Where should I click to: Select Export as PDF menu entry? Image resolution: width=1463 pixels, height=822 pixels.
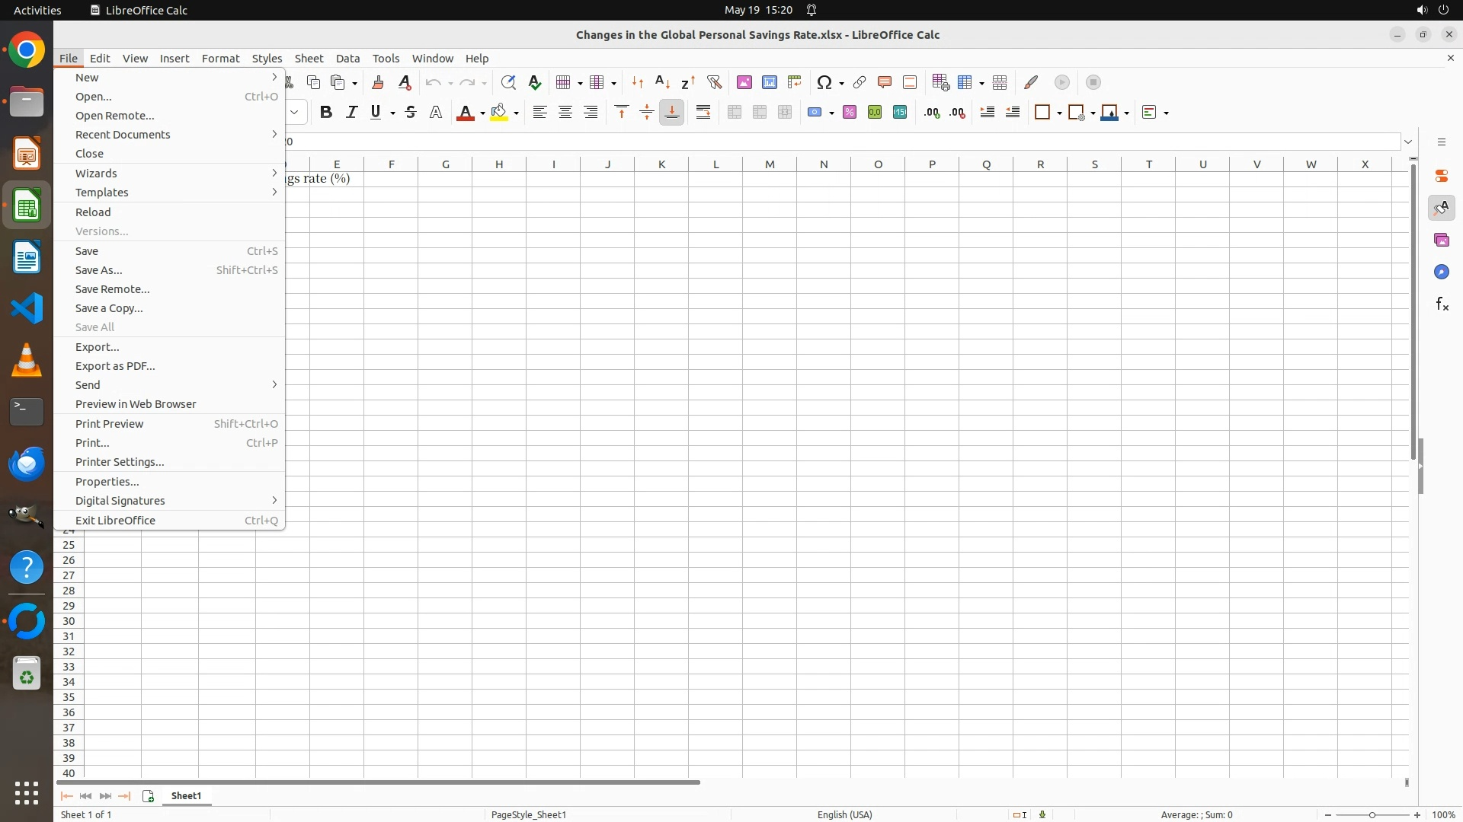(x=115, y=366)
